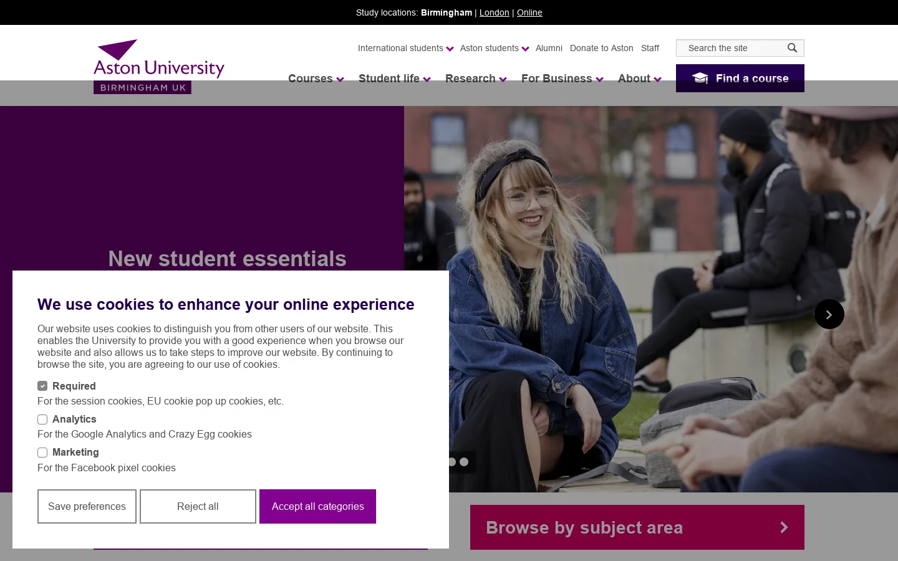The image size is (898, 561).
Task: Open Browse by subject area
Action: click(637, 527)
